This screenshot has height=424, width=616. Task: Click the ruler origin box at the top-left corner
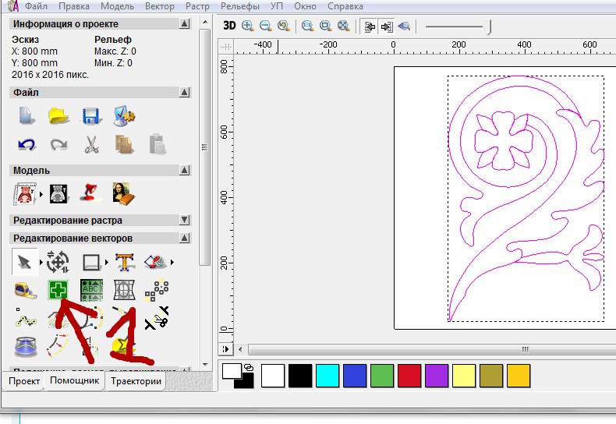(x=226, y=47)
